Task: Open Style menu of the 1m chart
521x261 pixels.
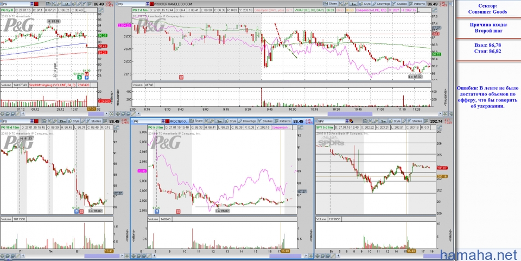Action: tap(365, 4)
